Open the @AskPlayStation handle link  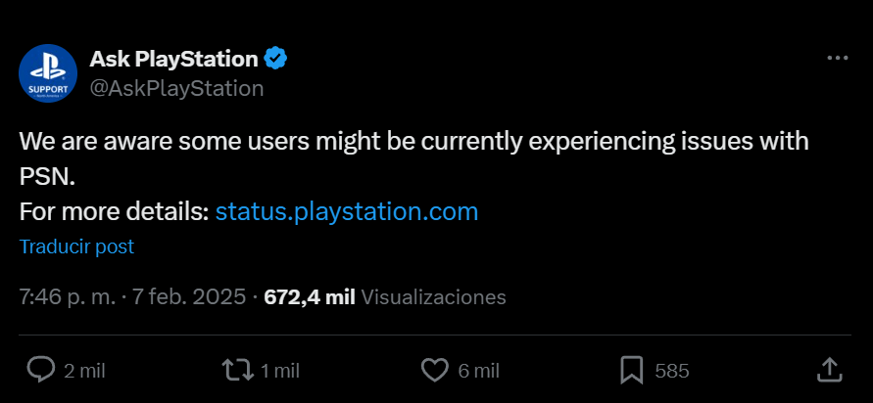tap(176, 88)
